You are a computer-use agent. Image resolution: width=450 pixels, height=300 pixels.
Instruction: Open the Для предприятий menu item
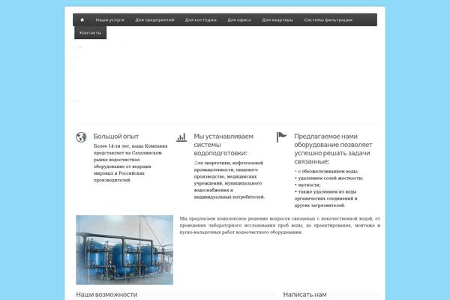click(154, 19)
